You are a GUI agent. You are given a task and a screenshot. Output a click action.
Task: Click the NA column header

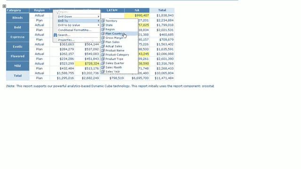(137, 10)
